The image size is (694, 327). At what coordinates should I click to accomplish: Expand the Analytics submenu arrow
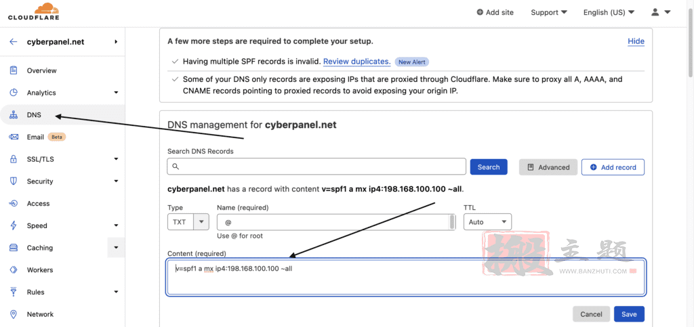tap(116, 92)
